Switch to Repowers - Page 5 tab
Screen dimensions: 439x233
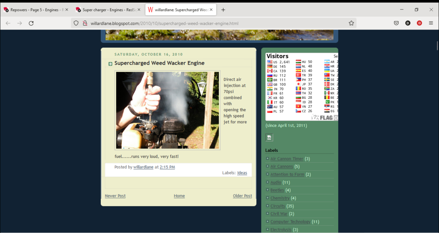point(36,10)
